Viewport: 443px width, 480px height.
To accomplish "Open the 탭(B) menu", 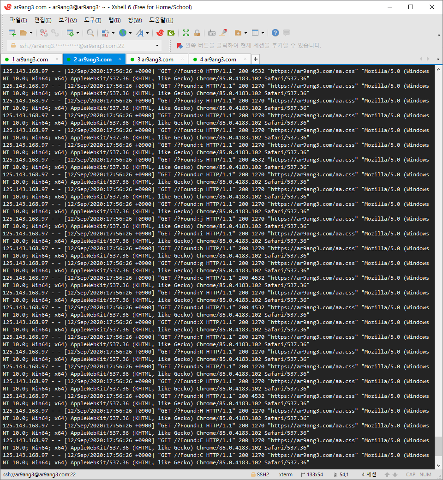I will (114, 20).
